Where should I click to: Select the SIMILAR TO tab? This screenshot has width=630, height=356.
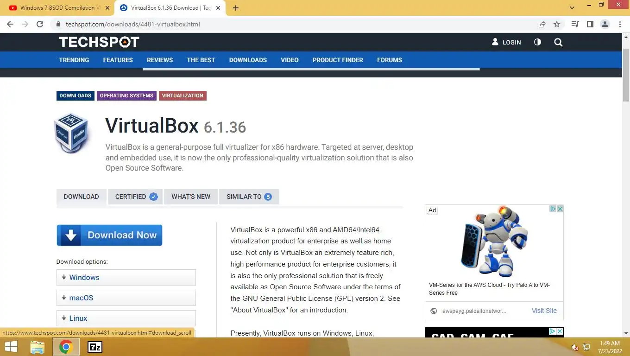click(x=249, y=197)
